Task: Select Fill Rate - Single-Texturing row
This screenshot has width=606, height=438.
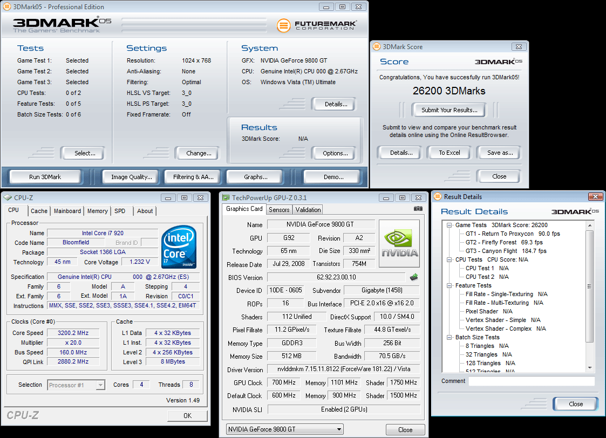Action: (506, 294)
